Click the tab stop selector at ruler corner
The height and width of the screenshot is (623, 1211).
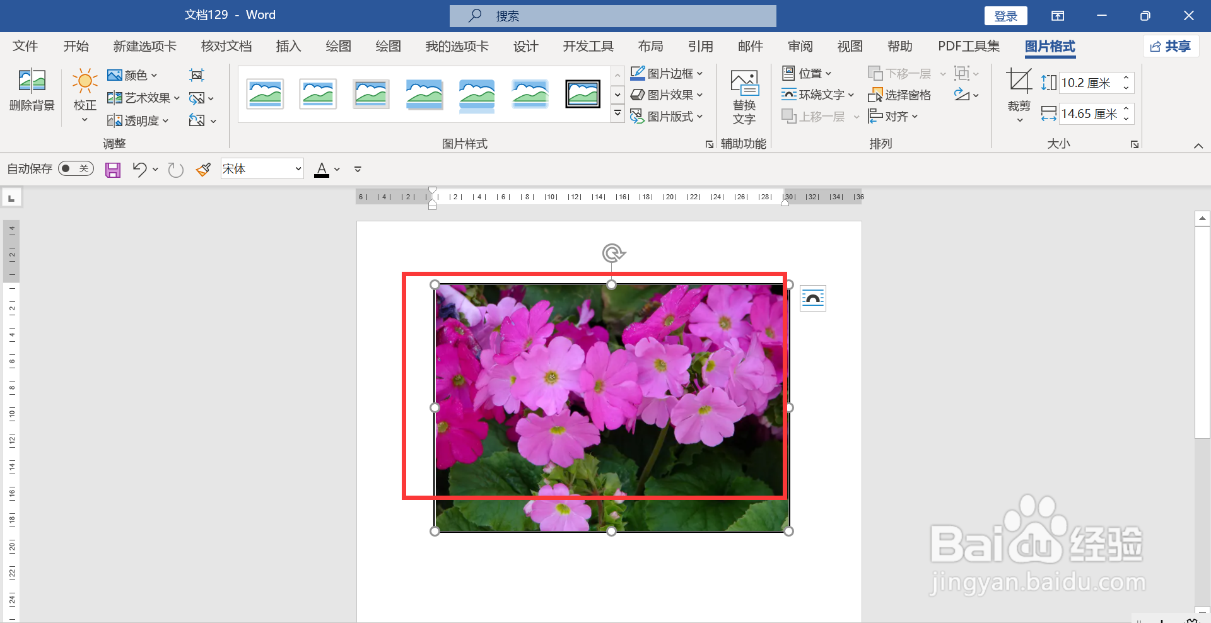click(11, 198)
